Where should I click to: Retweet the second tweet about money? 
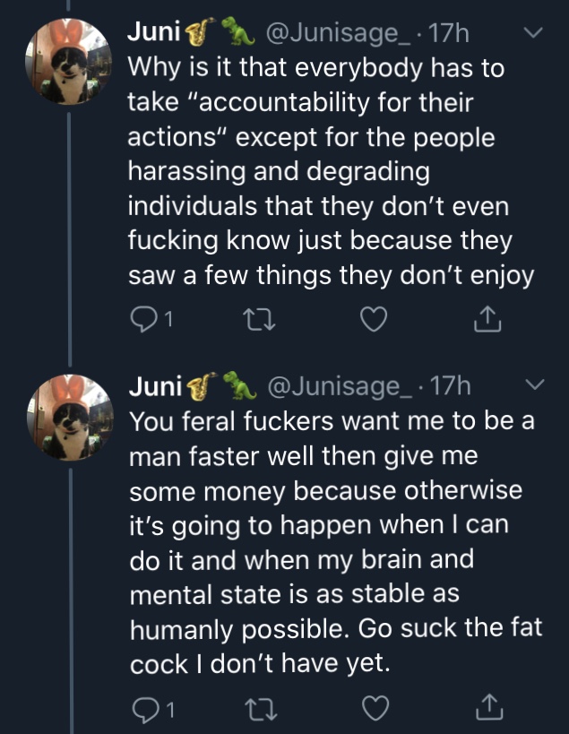tap(263, 710)
